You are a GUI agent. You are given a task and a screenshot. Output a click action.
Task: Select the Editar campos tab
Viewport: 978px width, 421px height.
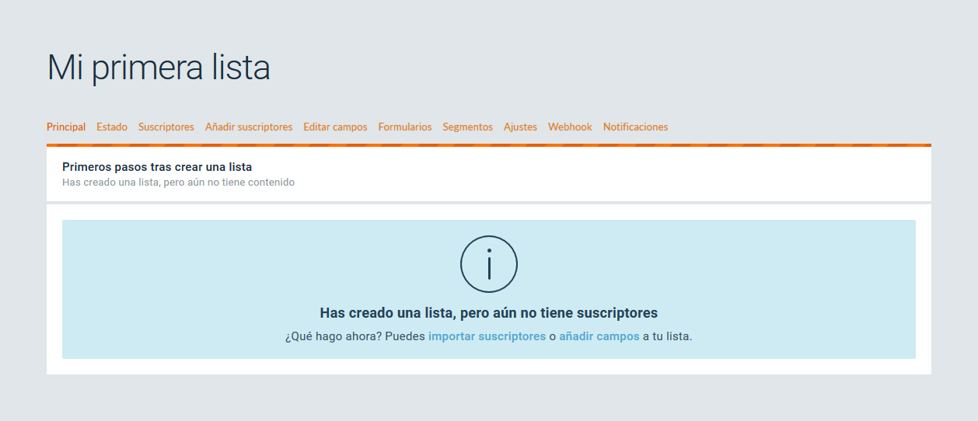[335, 127]
